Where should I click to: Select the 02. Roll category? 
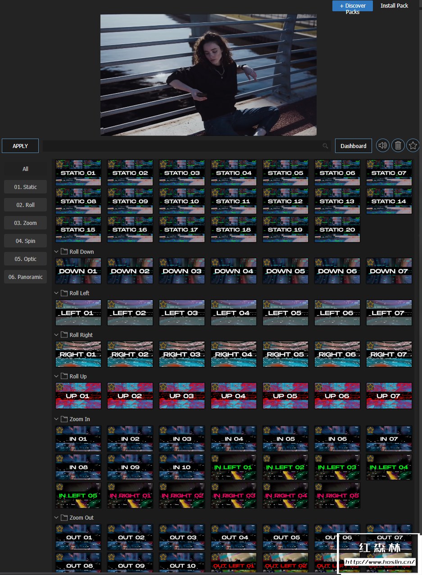(25, 205)
